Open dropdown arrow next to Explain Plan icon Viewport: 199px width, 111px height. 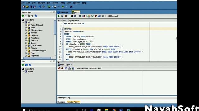tap(69, 16)
